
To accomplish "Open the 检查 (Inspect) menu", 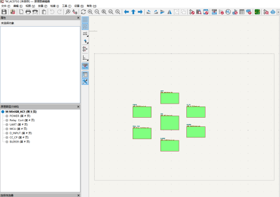I will click(x=55, y=6).
